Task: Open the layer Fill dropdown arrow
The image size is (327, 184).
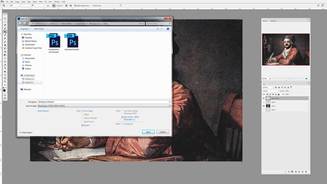Action: click(x=291, y=95)
